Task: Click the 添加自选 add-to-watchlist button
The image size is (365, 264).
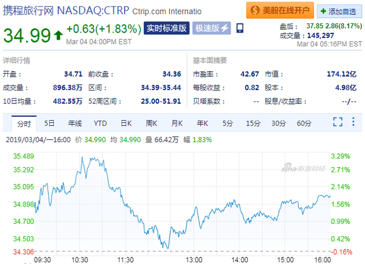Action: click(340, 11)
